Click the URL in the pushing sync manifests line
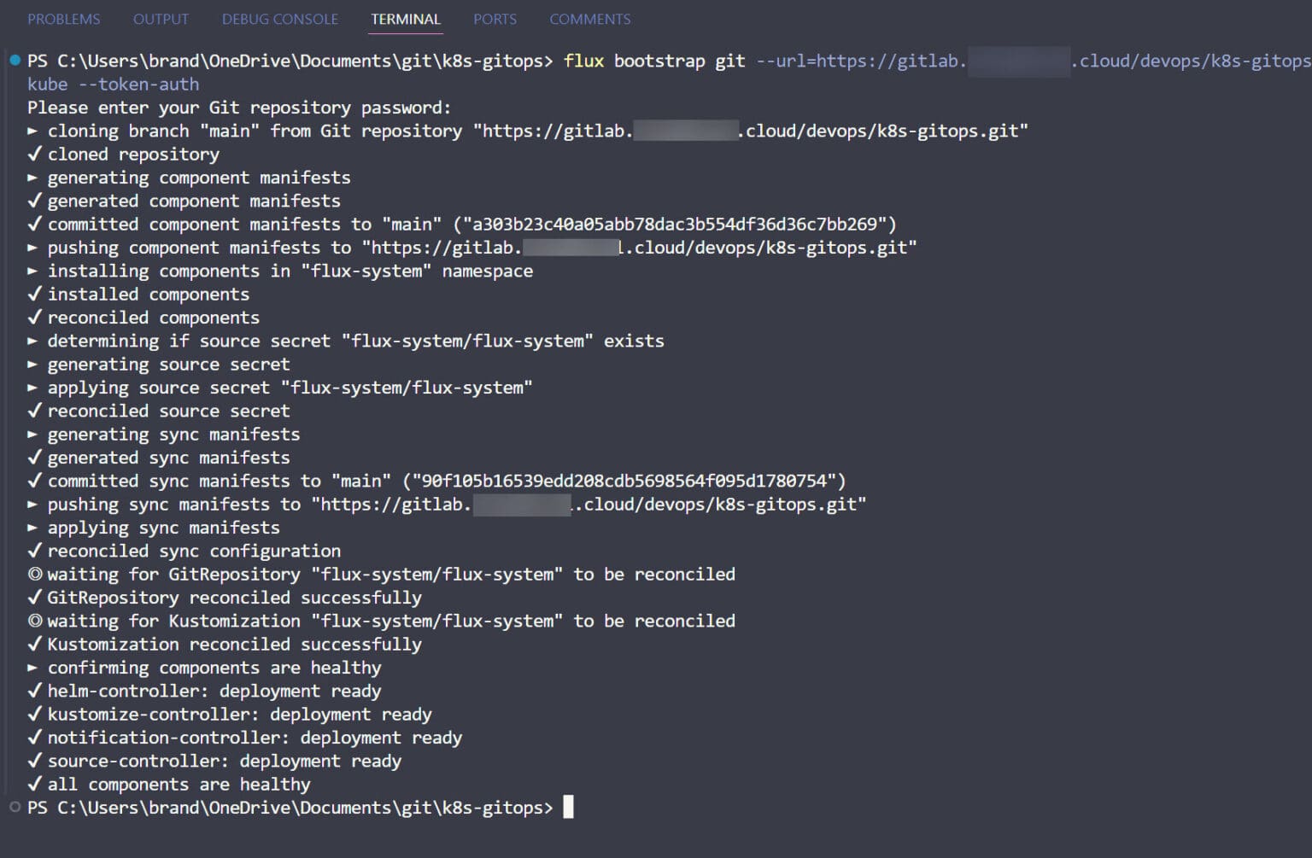The image size is (1312, 858). tap(589, 504)
